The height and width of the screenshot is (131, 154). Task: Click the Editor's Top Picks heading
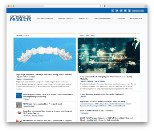click(87, 36)
